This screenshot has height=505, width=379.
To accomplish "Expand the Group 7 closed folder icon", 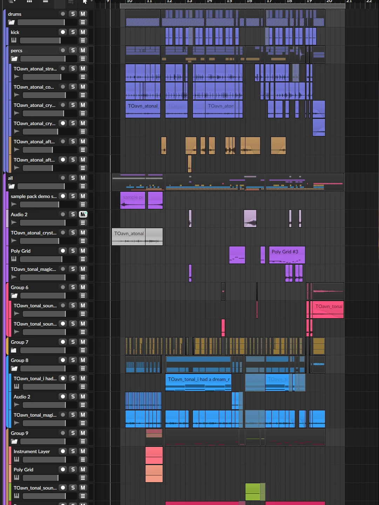I will [x=14, y=350].
